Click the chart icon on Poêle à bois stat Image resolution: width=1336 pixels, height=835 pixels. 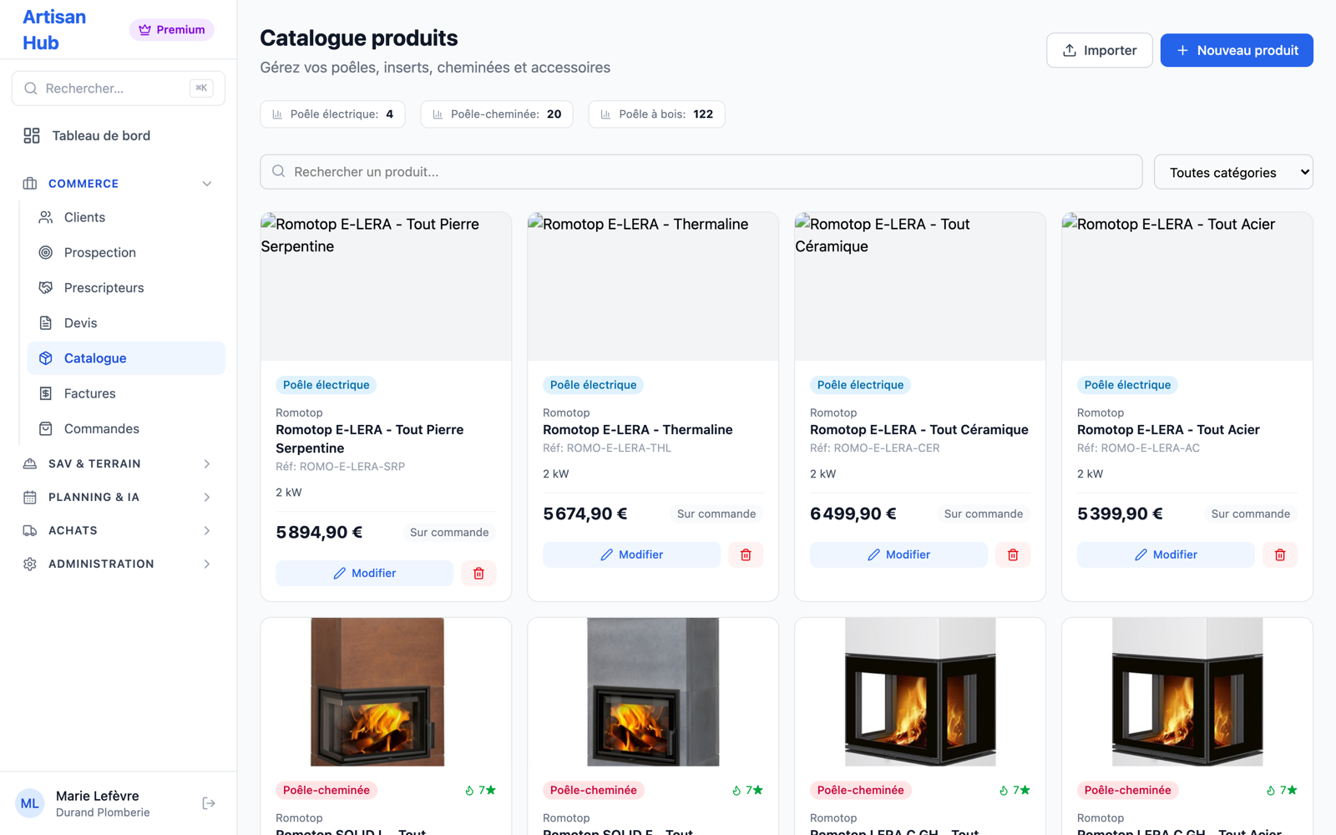605,114
